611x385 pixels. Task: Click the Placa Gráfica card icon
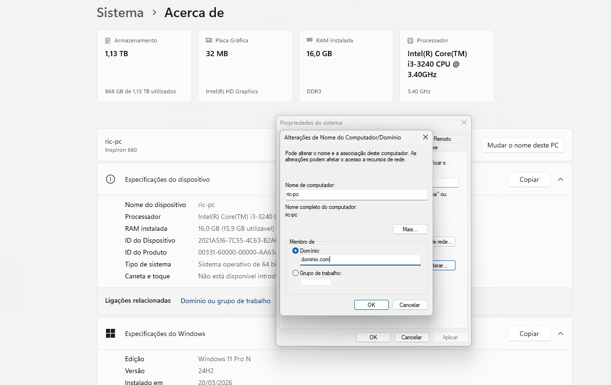pos(209,40)
